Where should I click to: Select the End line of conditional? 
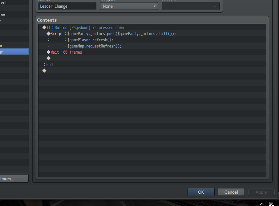[49, 64]
